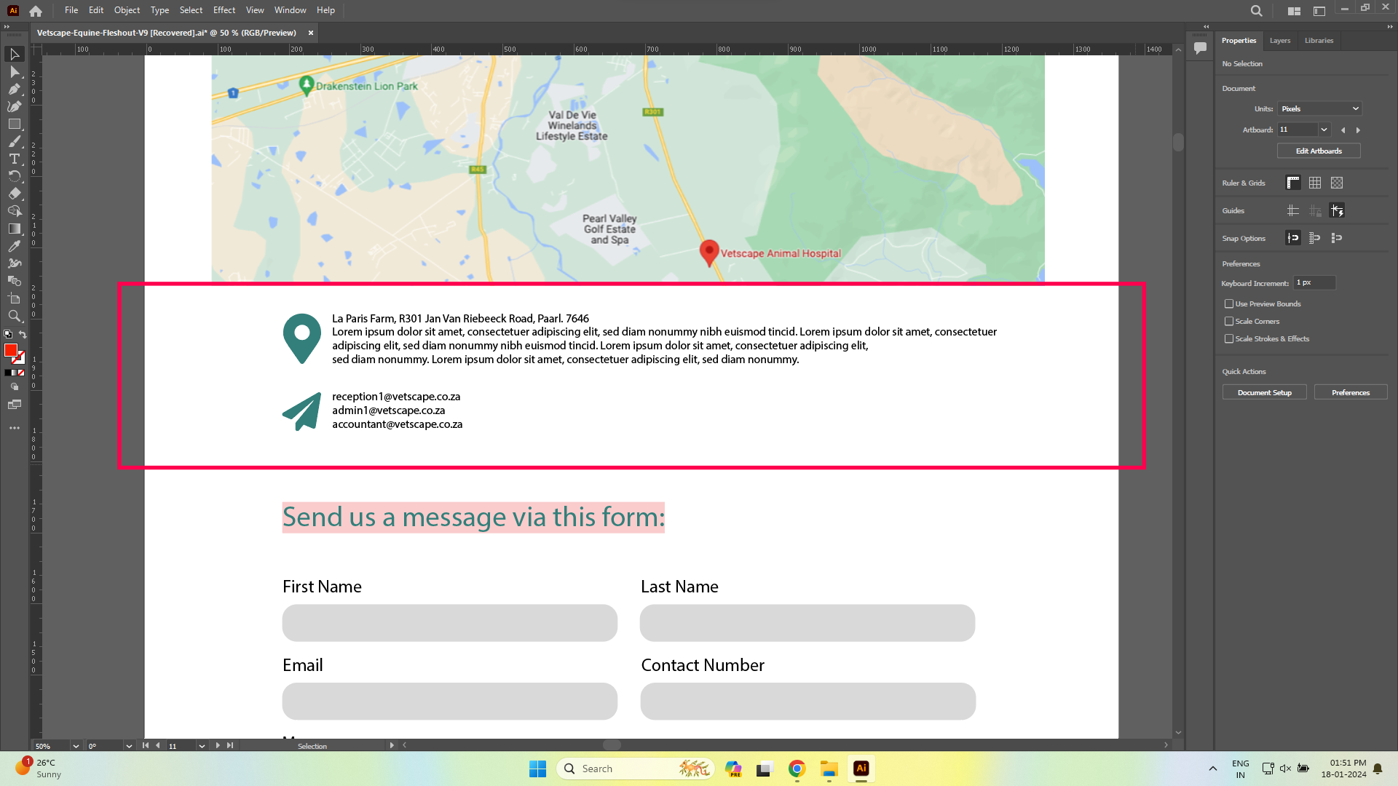The width and height of the screenshot is (1398, 786).
Task: Select the Gradient tool
Action: click(x=14, y=229)
